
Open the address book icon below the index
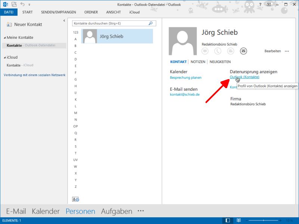(x=75, y=199)
